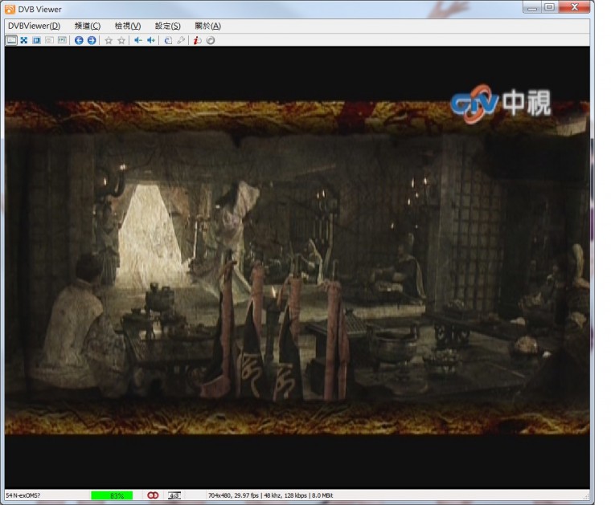611x505 pixels.
Task: Open the 頻道(C) channel menu
Action: click(x=88, y=26)
